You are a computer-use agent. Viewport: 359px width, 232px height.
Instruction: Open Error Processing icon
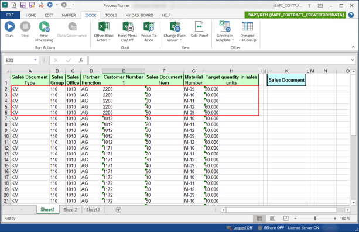(44, 32)
